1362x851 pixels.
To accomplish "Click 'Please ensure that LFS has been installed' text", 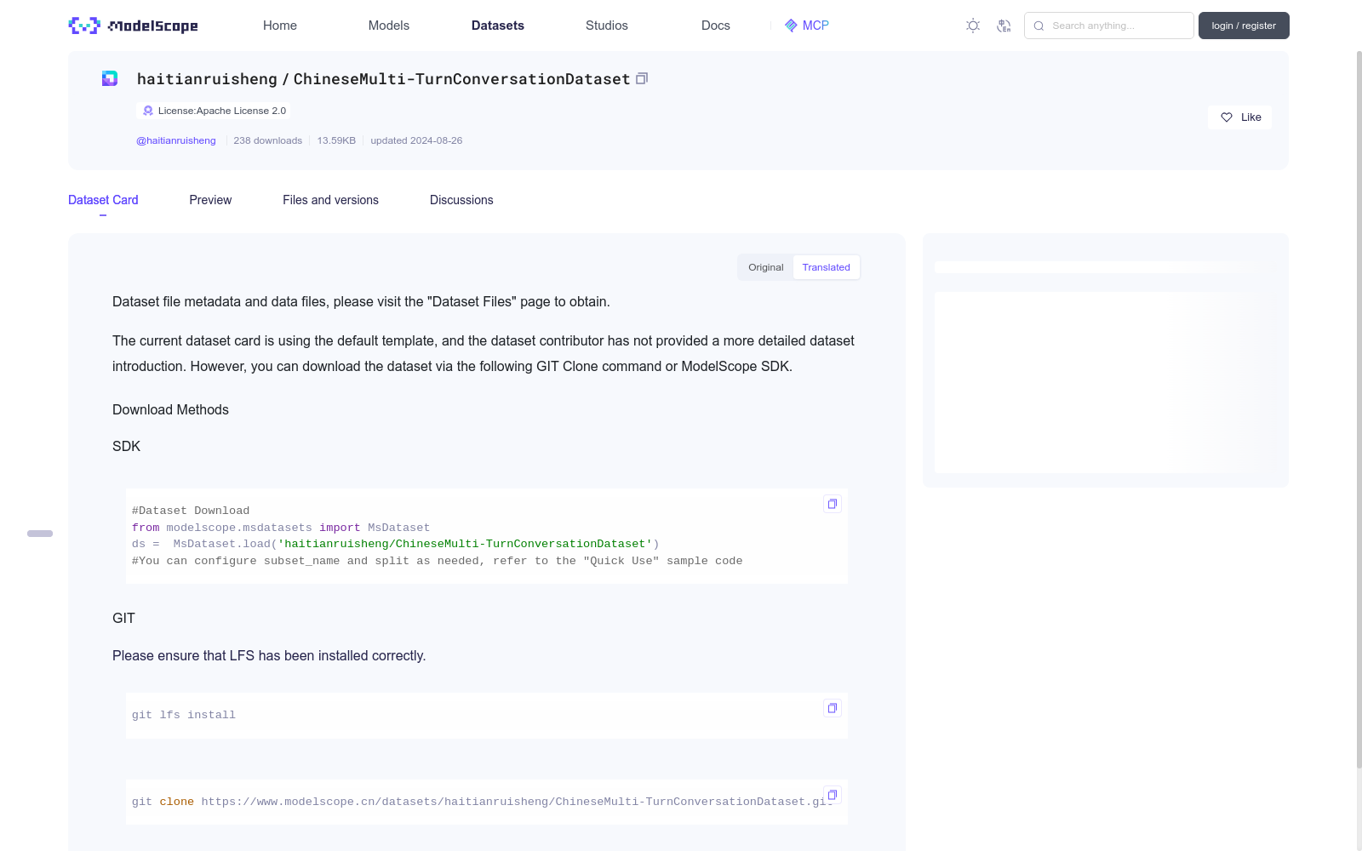I will [x=269, y=655].
